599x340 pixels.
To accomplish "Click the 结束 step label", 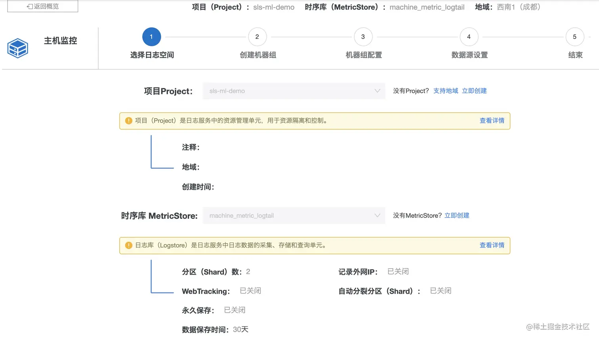I will [x=575, y=55].
